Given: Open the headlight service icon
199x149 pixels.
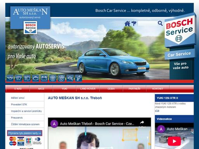Looking at the screenshot, I should pyautogui.click(x=27, y=78).
